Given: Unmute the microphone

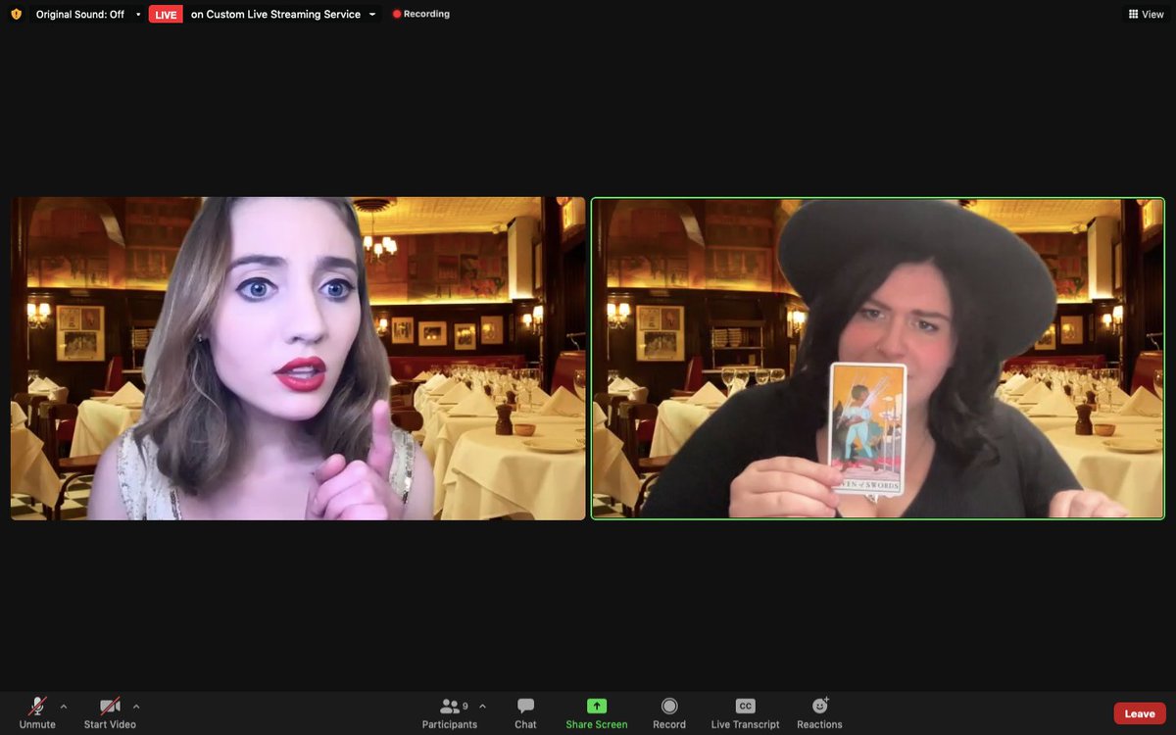Looking at the screenshot, I should point(37,712).
